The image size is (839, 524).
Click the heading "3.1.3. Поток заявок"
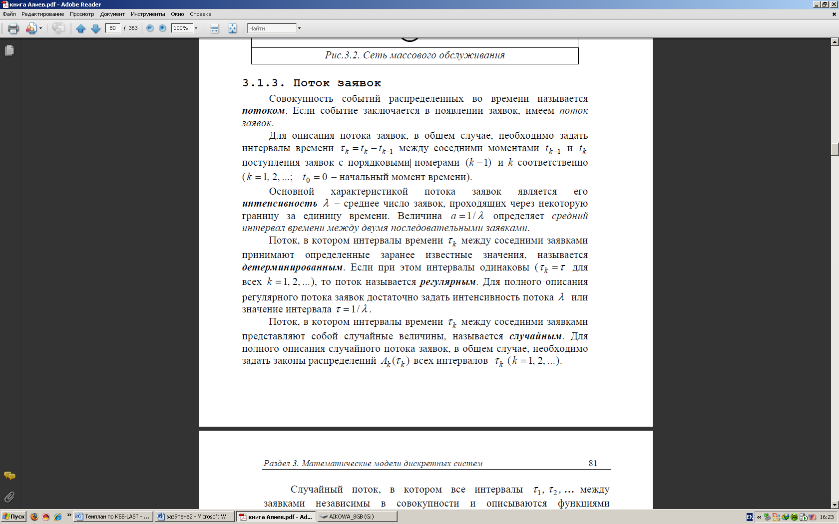[312, 83]
